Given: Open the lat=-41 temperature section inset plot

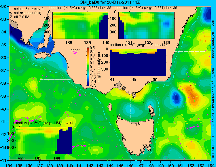Looking at the screenshot, I should click(44, 141).
